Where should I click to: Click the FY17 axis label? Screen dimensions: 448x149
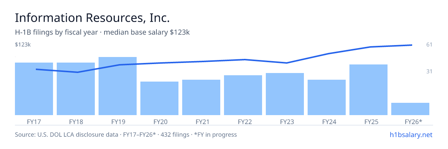(x=34, y=121)
